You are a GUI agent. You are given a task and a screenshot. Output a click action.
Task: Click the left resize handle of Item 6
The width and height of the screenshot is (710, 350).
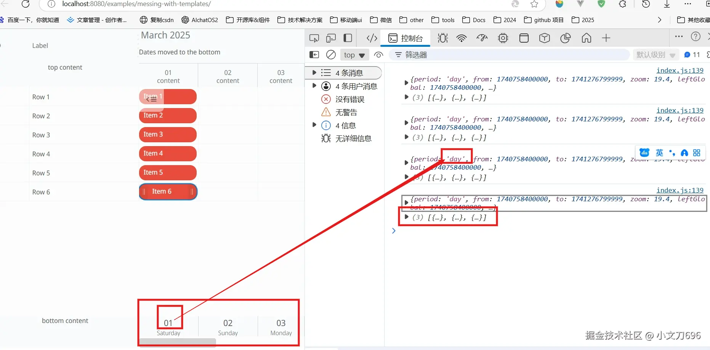(x=144, y=192)
